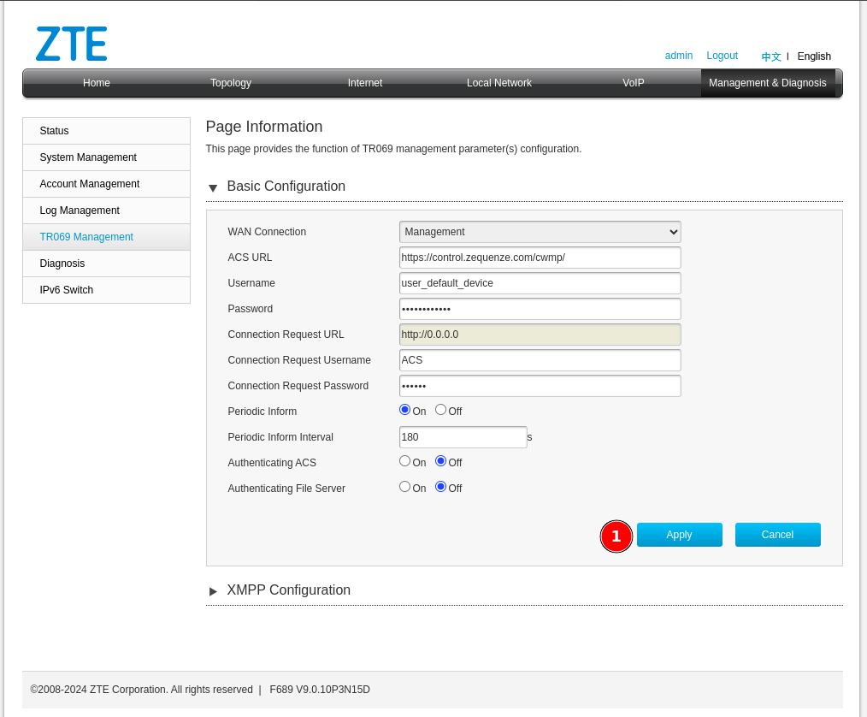
Task: Click the red step 1 marker
Action: tap(616, 536)
